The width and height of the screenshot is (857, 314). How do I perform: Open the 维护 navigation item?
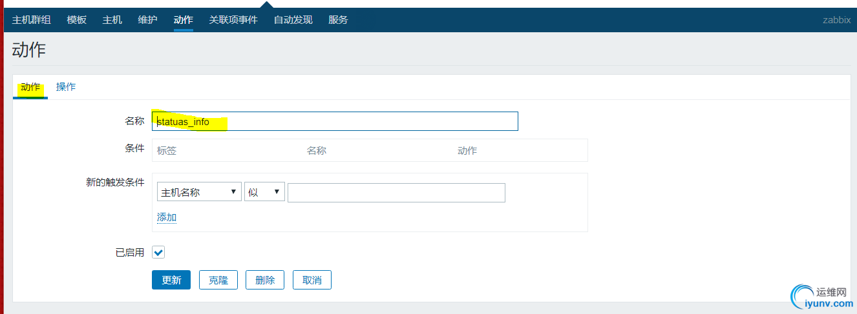147,20
